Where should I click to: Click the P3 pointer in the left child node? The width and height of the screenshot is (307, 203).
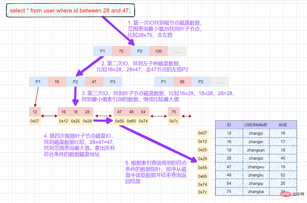113,81
